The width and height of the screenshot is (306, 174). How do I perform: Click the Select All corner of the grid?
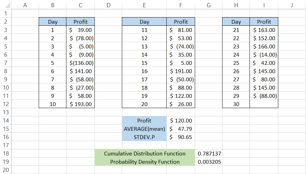click(5, 5)
